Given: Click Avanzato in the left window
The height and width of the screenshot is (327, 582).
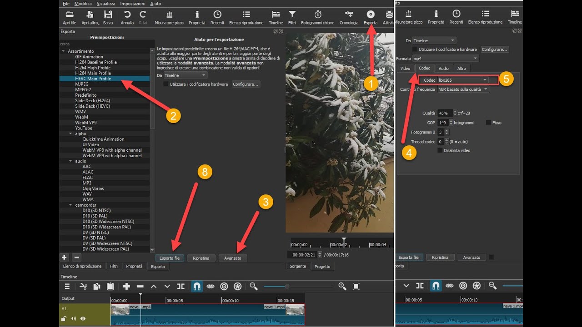Looking at the screenshot, I should tap(232, 258).
